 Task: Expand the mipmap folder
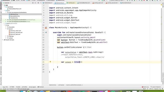[x=6, y=36]
